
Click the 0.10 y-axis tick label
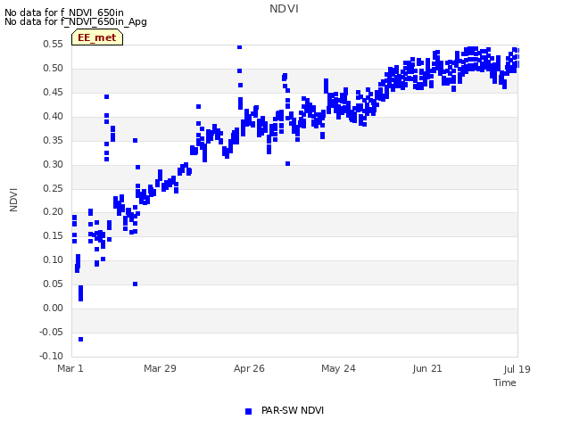tap(53, 259)
